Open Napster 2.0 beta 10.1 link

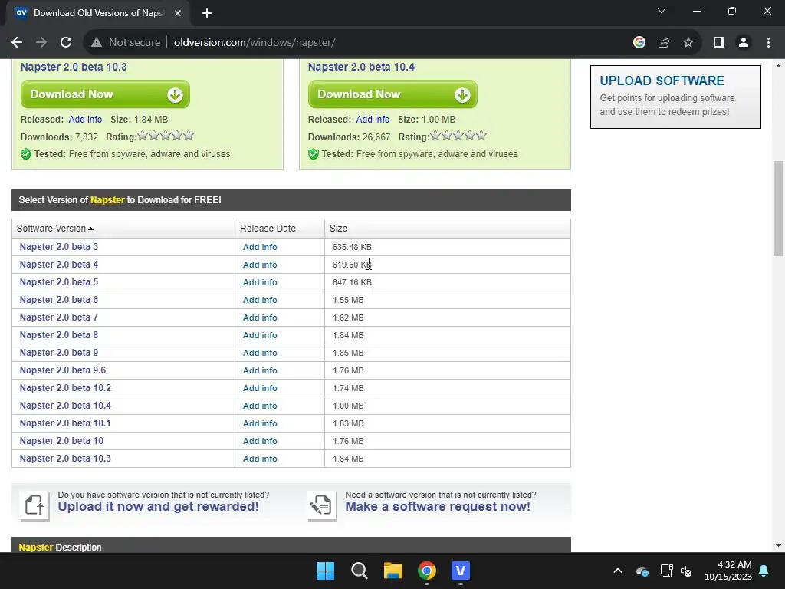[65, 423]
